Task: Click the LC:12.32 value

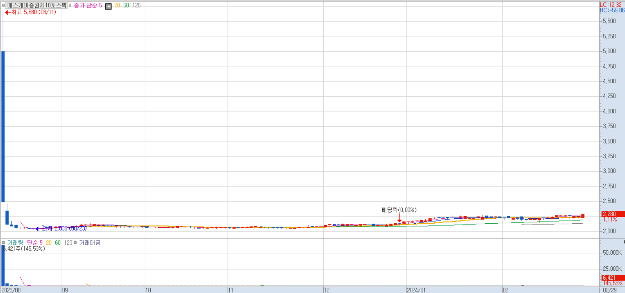Action: [611, 5]
